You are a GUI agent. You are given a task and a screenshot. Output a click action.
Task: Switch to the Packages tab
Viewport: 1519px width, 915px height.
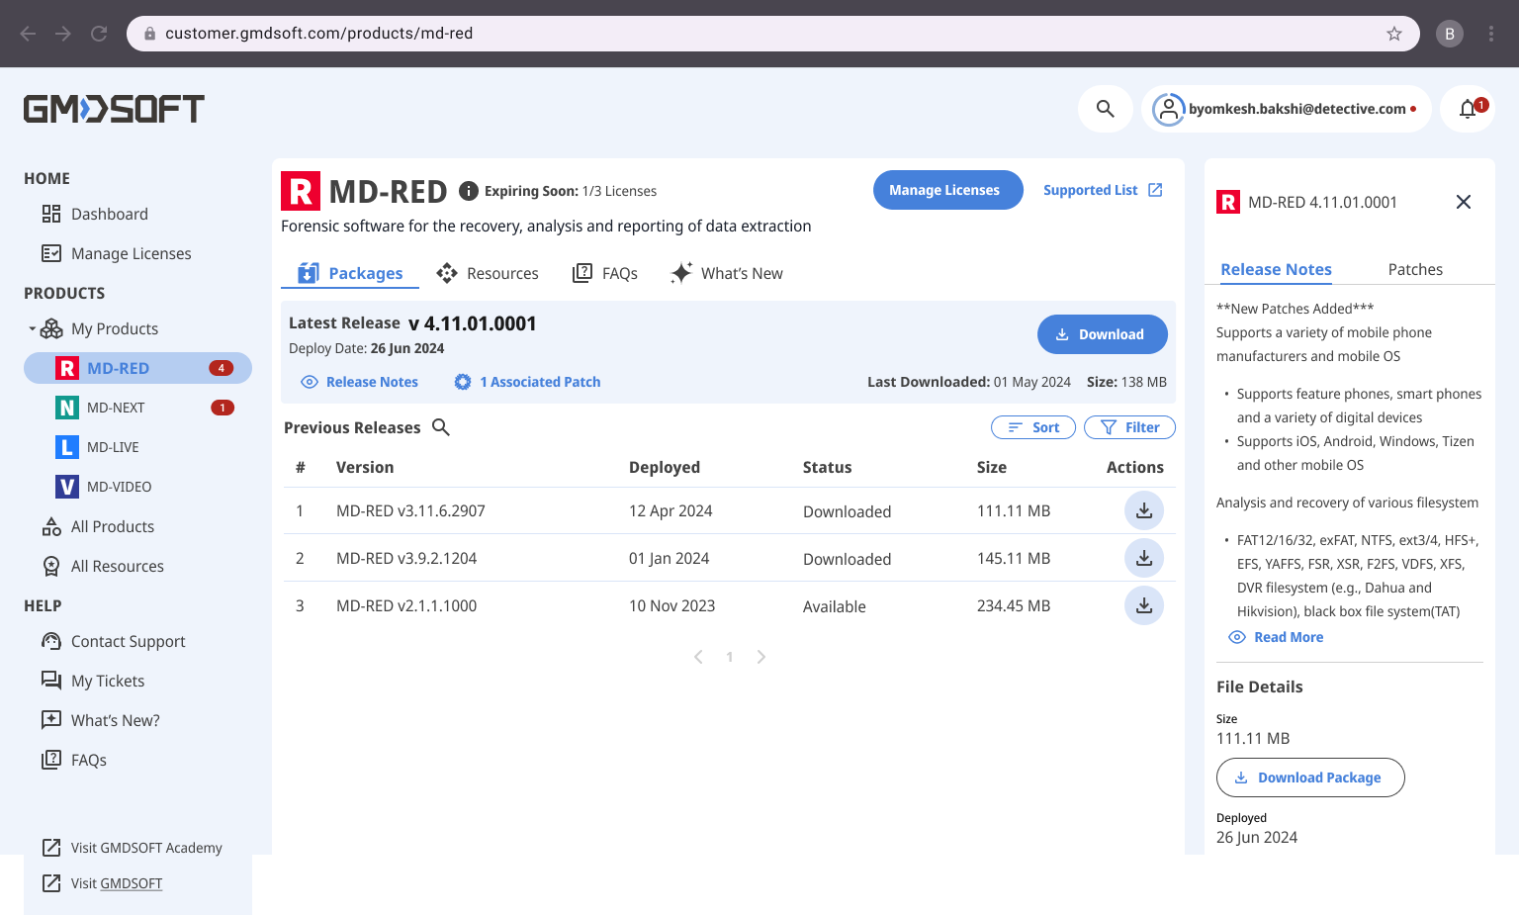350,273
